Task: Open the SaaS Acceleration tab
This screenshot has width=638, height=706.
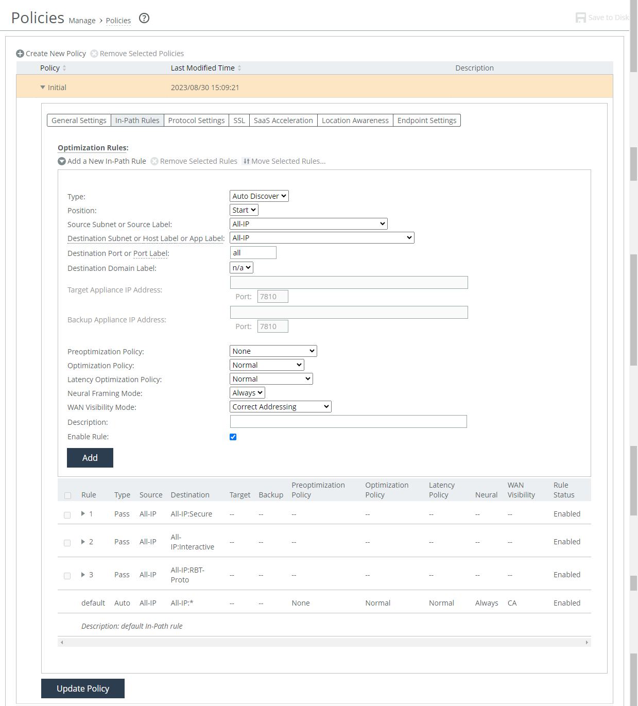Action: point(283,120)
